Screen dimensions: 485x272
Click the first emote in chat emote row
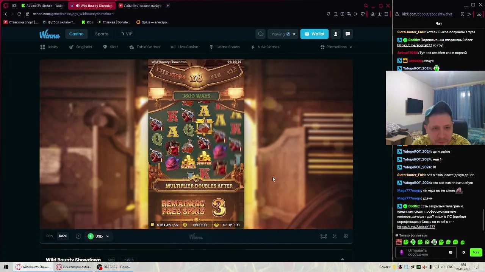[399, 242]
